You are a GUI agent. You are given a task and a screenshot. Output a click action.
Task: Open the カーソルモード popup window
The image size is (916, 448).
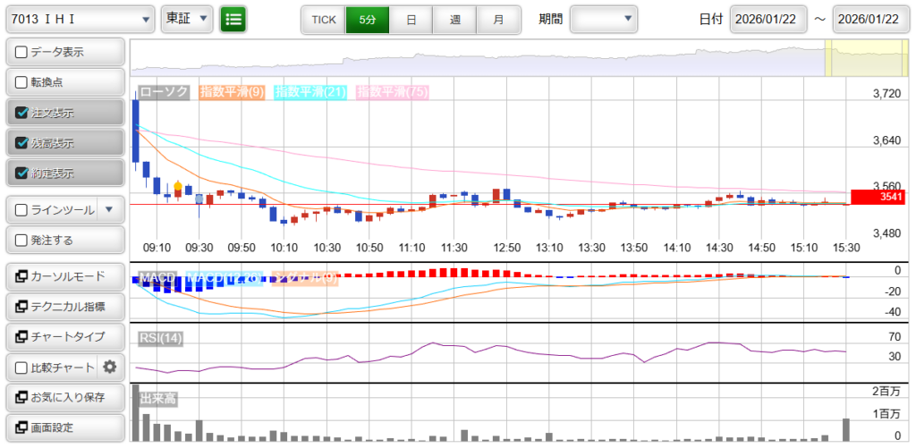[x=64, y=276]
